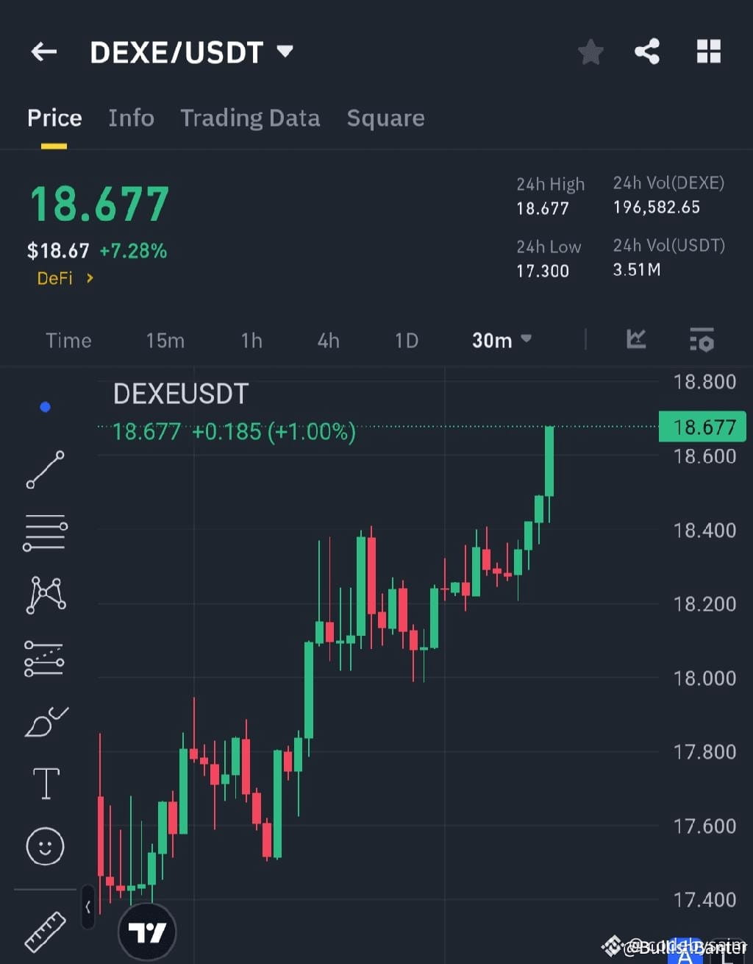The image size is (753, 964).
Task: Select the horizontal lines Fib tool
Action: 45,534
